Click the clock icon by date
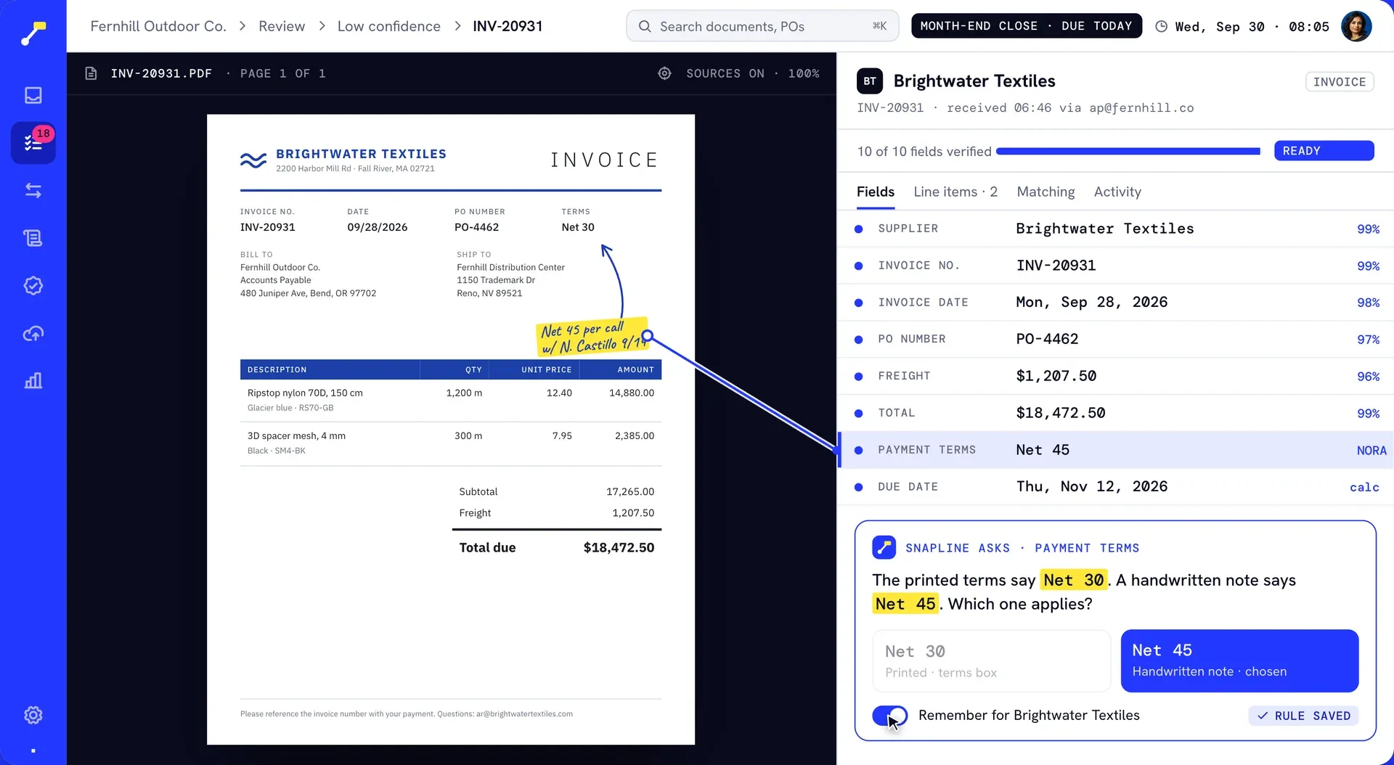 (1162, 26)
